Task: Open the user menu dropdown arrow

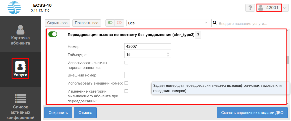Action: pos(285,8)
